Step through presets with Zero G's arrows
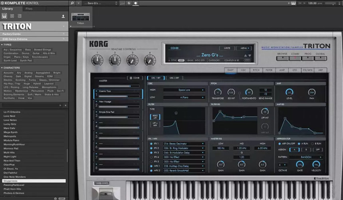 click(x=116, y=3)
